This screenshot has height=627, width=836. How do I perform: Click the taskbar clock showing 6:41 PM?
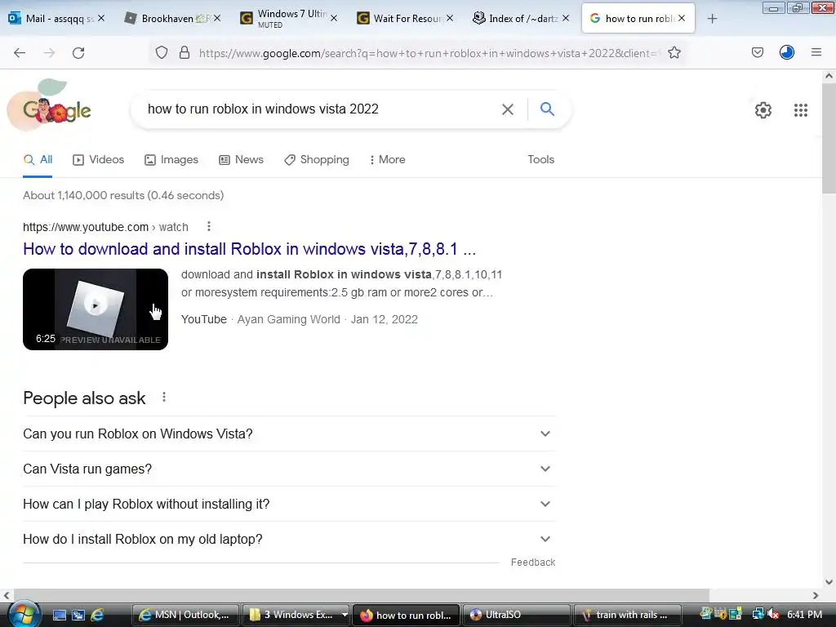point(804,615)
